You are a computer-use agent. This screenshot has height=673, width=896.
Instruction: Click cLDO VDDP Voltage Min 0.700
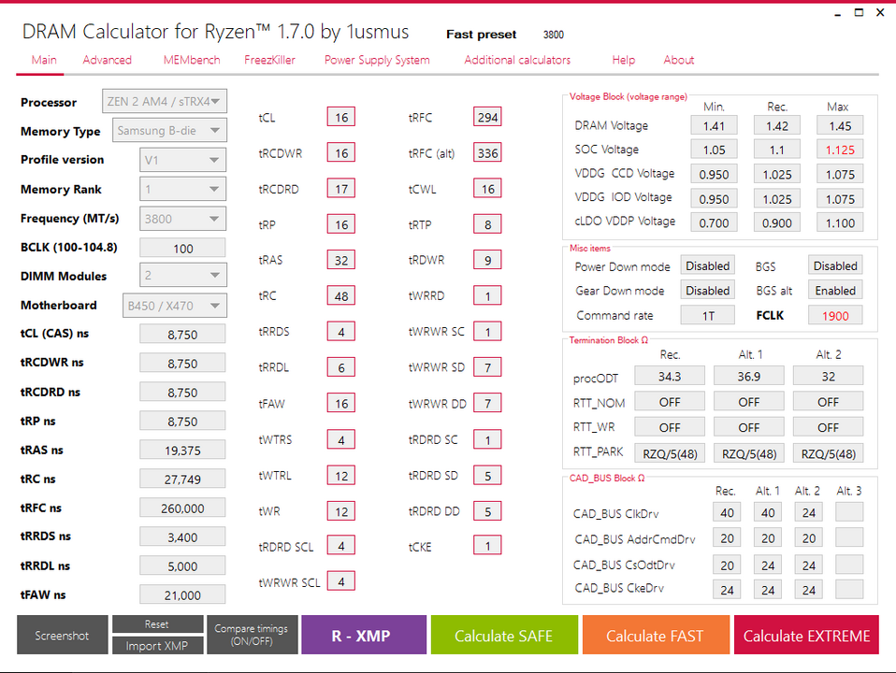pos(714,222)
